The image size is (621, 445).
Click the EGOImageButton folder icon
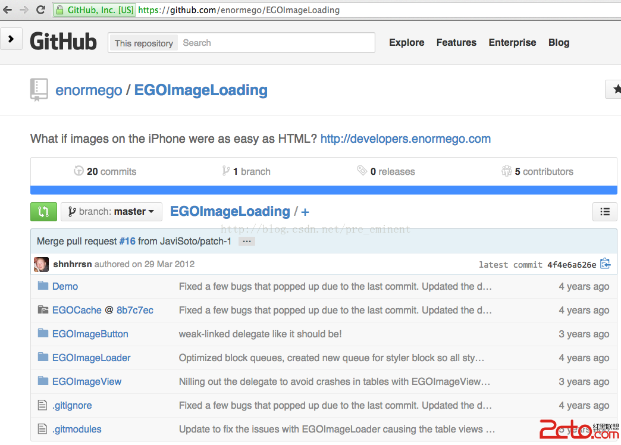(x=43, y=333)
